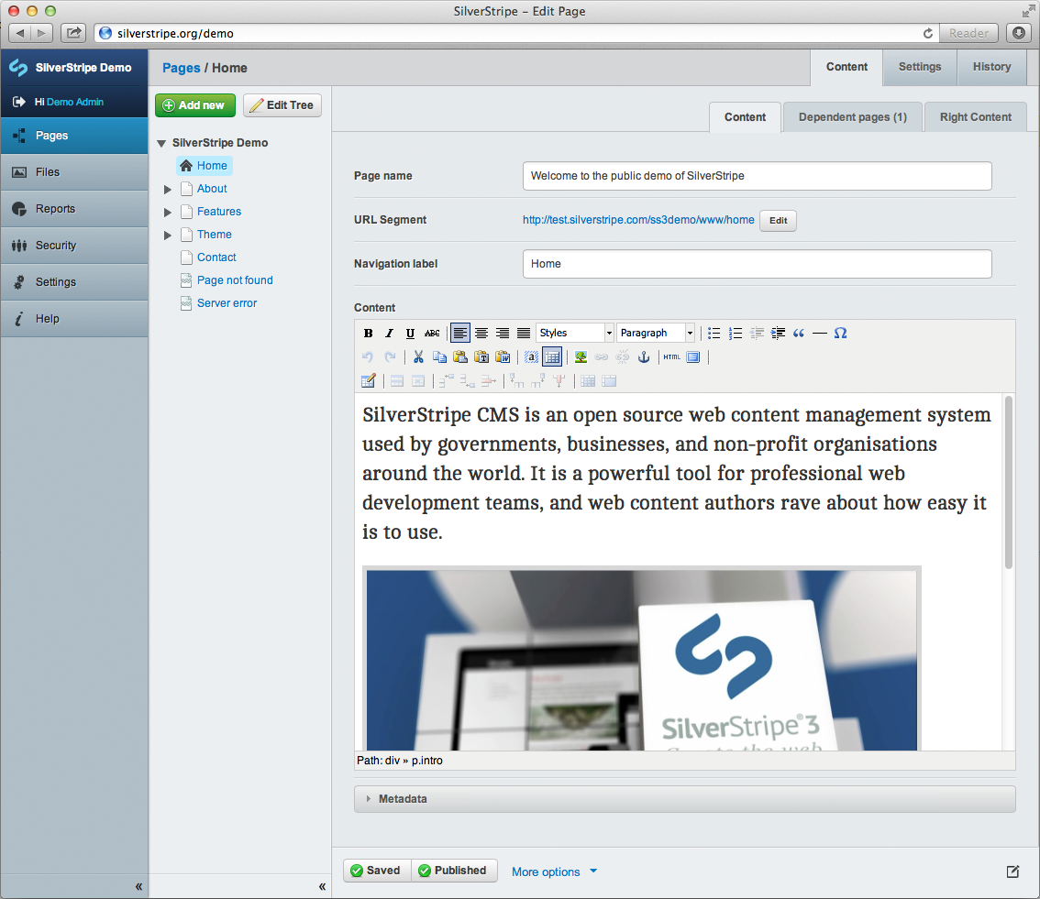Justify the text fully
1040x899 pixels.
(524, 333)
